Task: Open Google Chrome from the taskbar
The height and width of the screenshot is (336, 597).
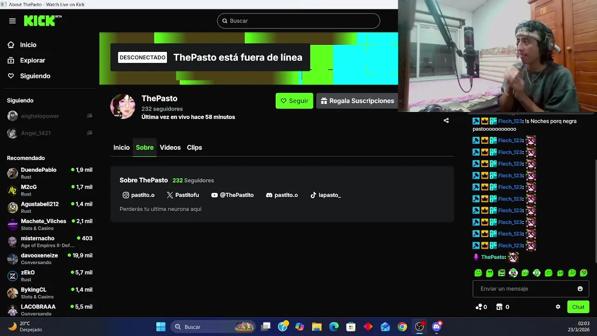Action: click(402, 327)
